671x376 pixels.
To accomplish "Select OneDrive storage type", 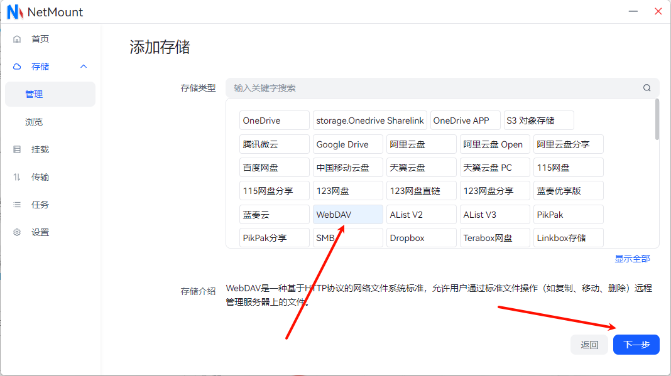I will click(x=275, y=120).
